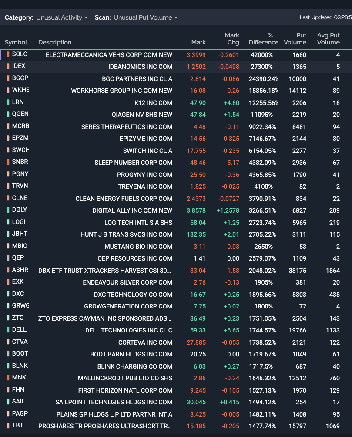Image resolution: width=352 pixels, height=437 pixels.
Task: Select the EXK symbol
Action: click(18, 282)
